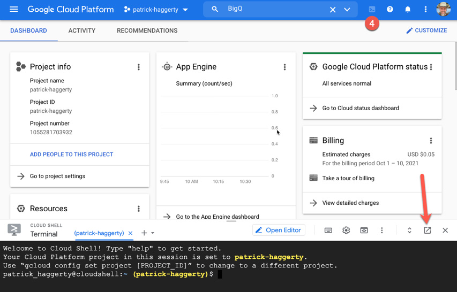Viewport: 457px width, 292px height.
Task: Open the Help question mark menu
Action: (389, 9)
